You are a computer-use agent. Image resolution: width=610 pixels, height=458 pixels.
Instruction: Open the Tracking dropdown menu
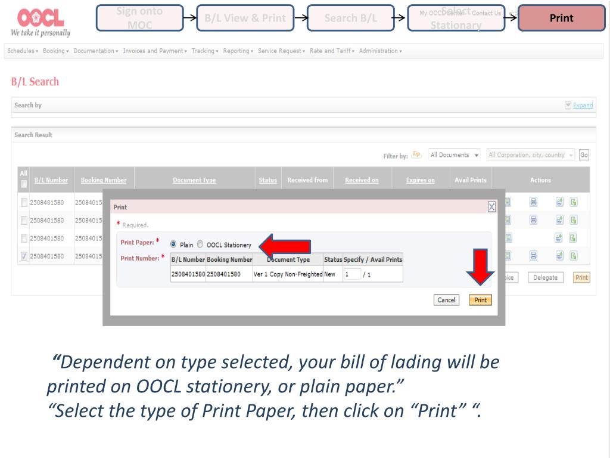(205, 51)
